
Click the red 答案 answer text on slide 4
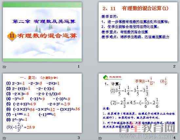point(151,81)
